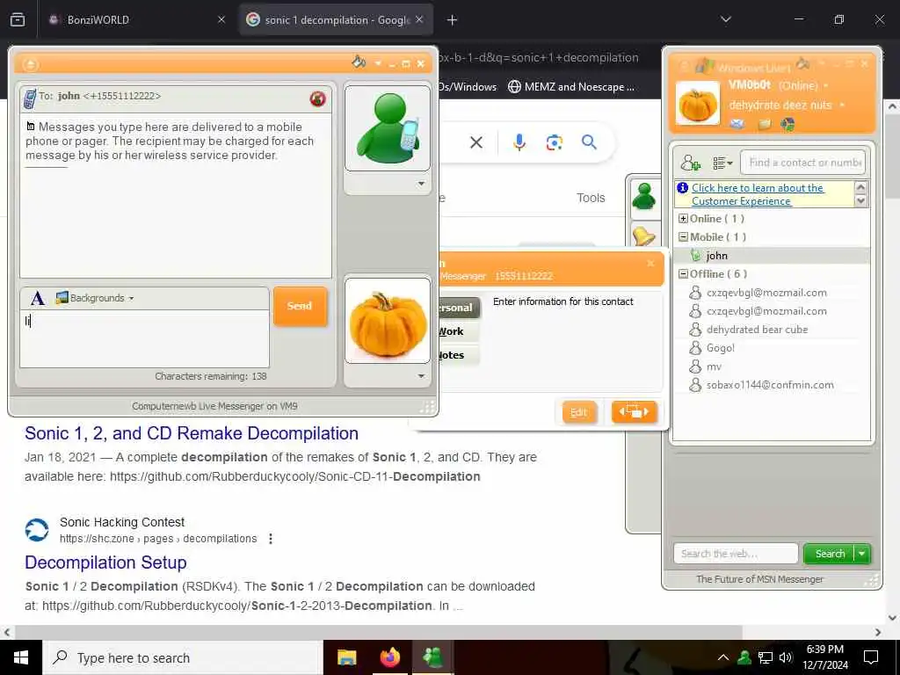
Task: Open the VM0b0t status dropdown arrow
Action: tap(826, 86)
